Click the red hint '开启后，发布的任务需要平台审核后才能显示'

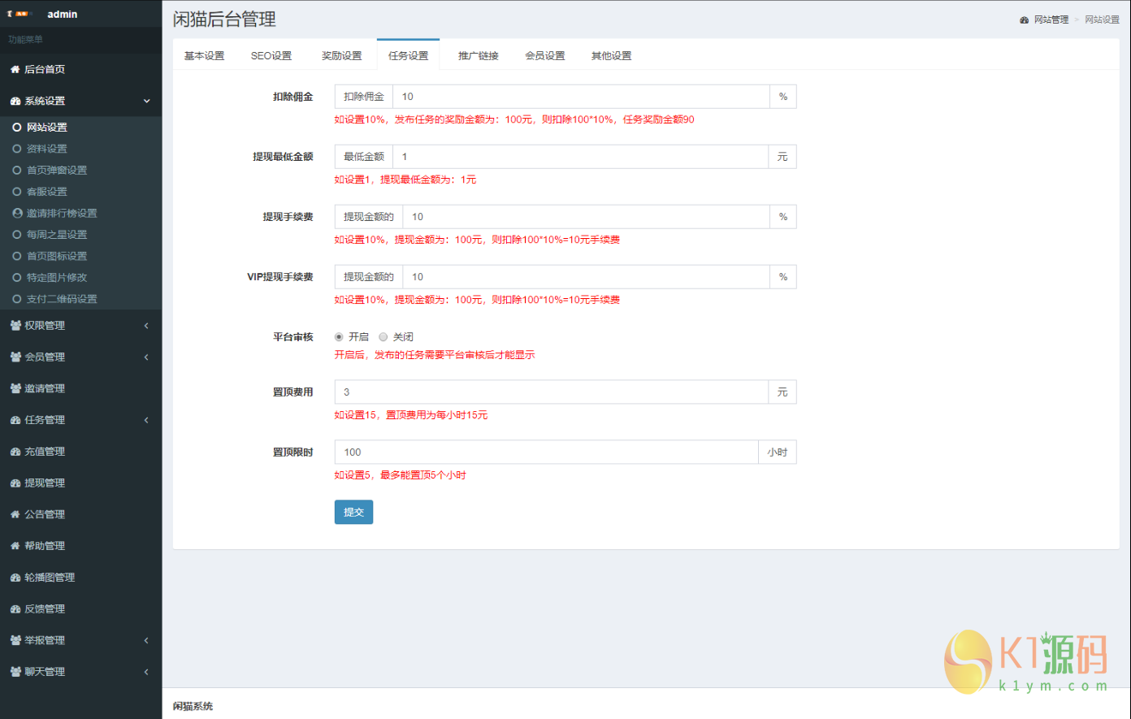point(435,355)
